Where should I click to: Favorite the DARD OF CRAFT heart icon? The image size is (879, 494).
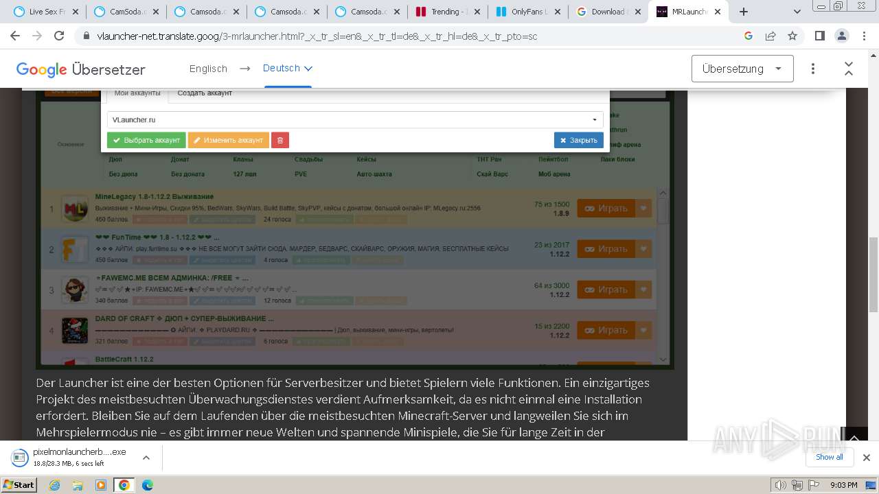point(643,330)
